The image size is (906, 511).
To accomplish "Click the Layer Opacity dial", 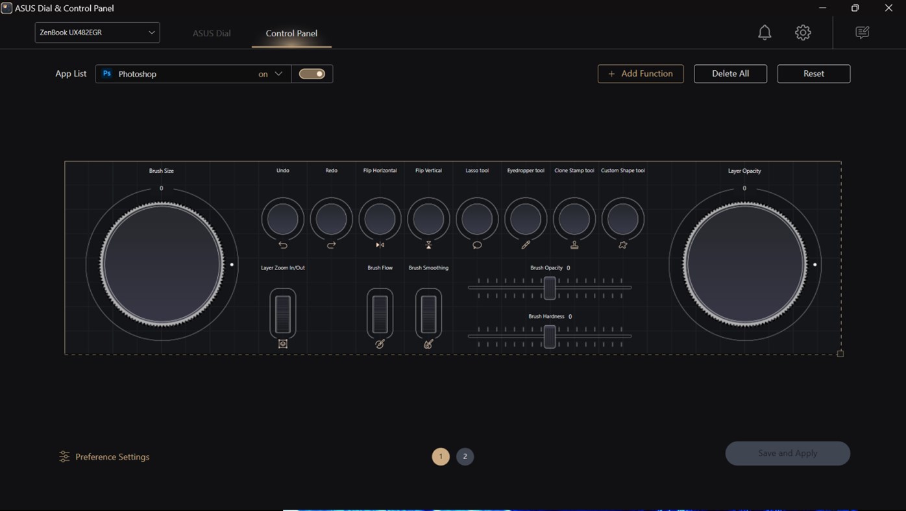I will coord(744,264).
